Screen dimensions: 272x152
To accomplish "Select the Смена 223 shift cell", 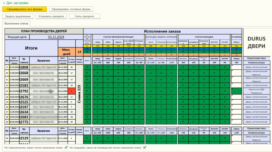I will 80,94.
